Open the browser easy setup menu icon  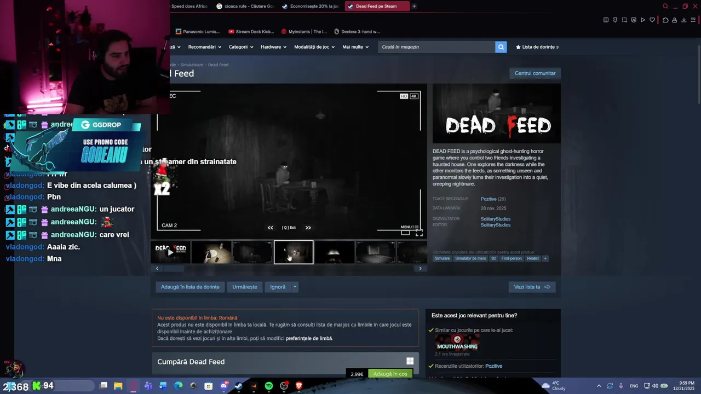(x=693, y=20)
